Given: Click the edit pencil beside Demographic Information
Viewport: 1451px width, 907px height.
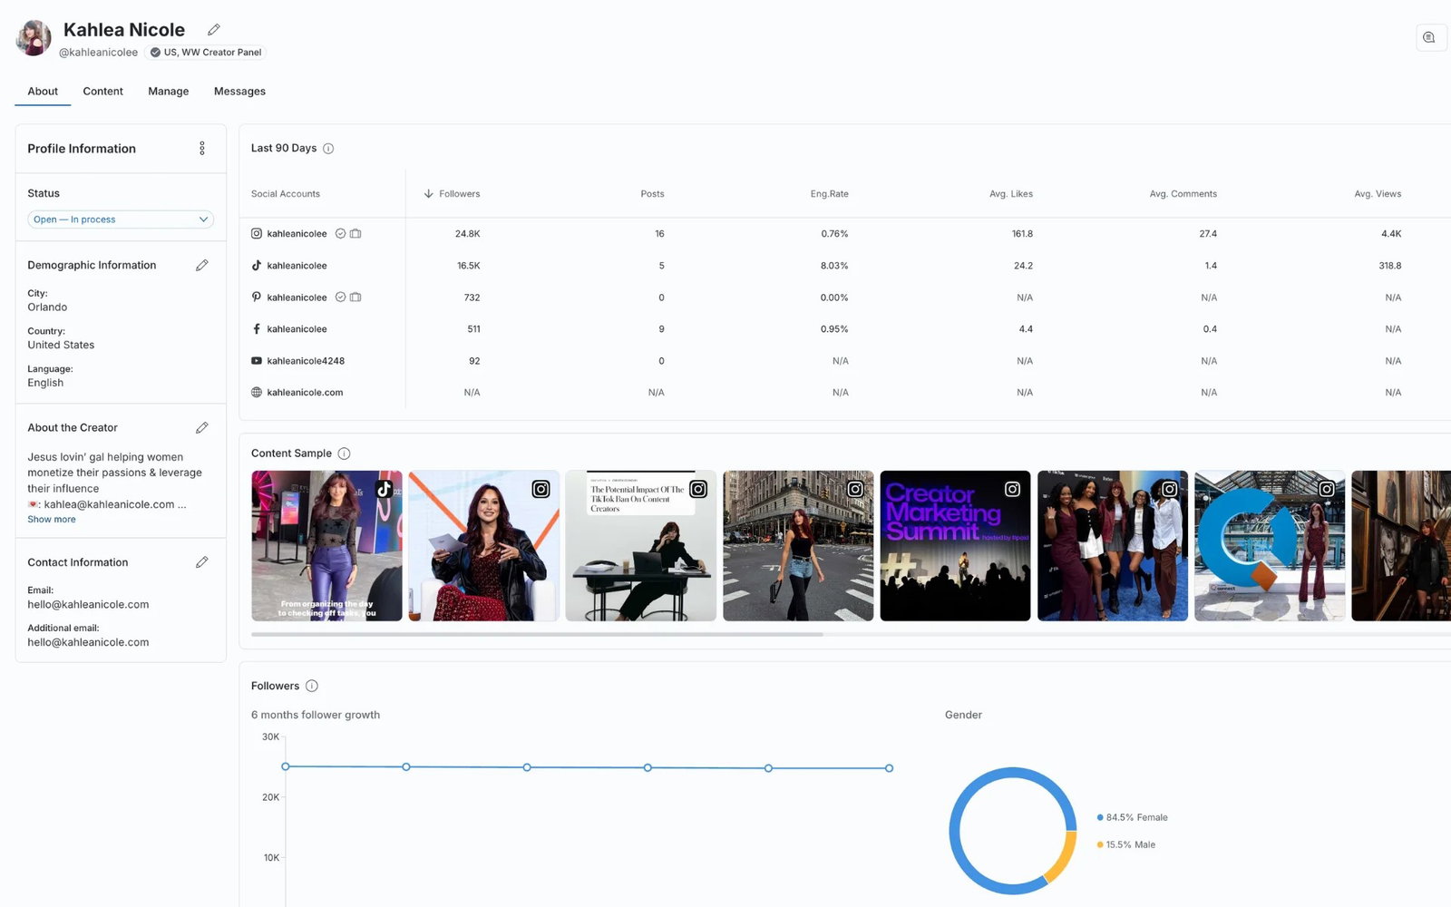Looking at the screenshot, I should point(202,265).
